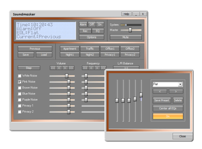Click Frequency fast increase >> button
202x149 pixels.
[x=103, y=68]
